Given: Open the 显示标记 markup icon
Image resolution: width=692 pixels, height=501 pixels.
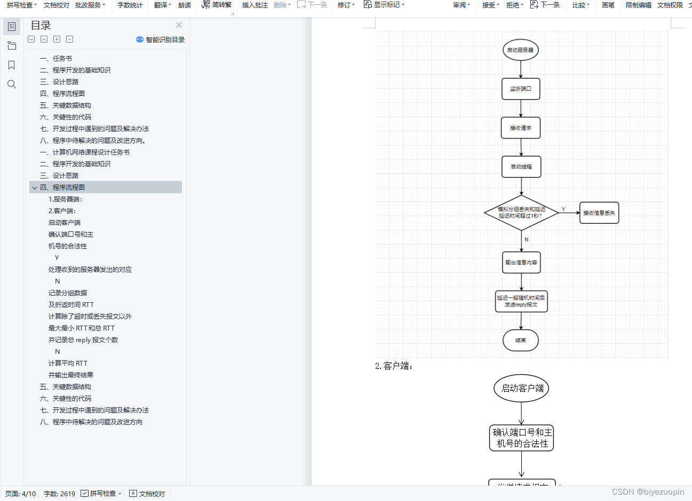Looking at the screenshot, I should [x=384, y=5].
